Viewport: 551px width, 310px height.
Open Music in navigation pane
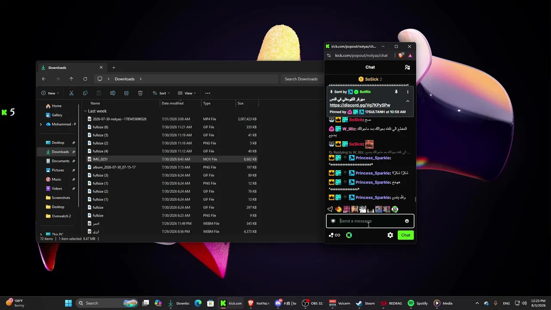56,180
